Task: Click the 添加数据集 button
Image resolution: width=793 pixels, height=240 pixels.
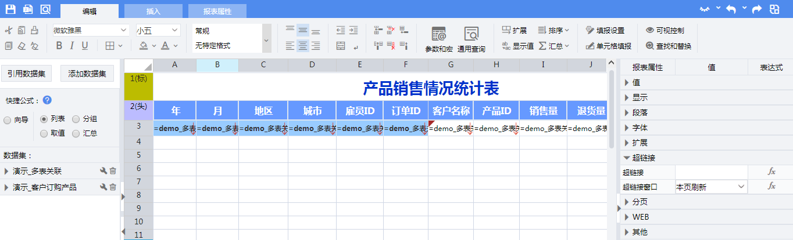Action: (x=87, y=74)
